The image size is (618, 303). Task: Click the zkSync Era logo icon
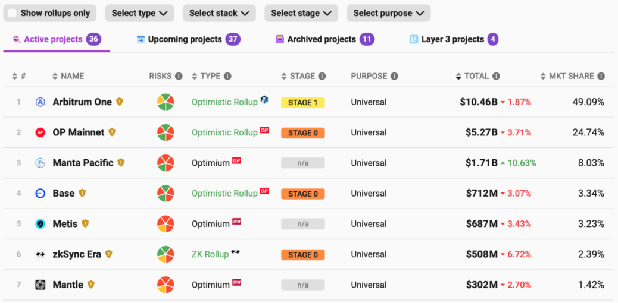click(x=40, y=255)
